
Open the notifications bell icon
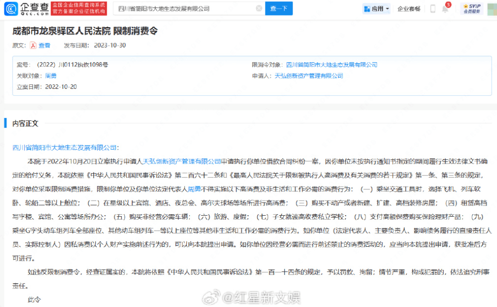point(445,9)
